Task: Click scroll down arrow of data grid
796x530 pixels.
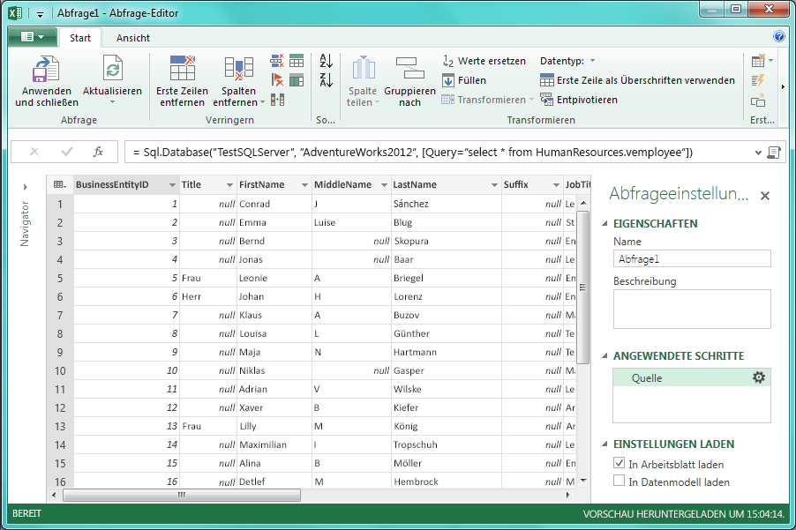Action: pyautogui.click(x=583, y=481)
